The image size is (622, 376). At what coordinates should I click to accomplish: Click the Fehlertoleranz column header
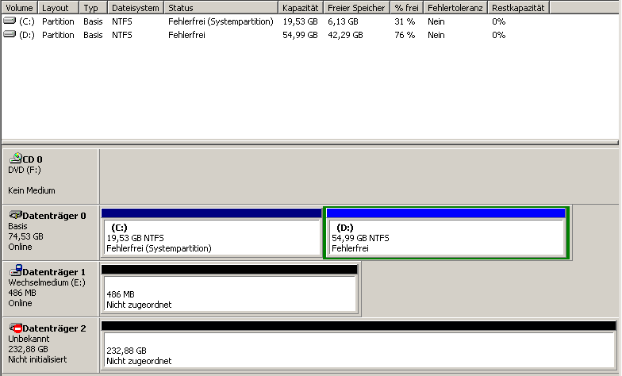(x=455, y=8)
